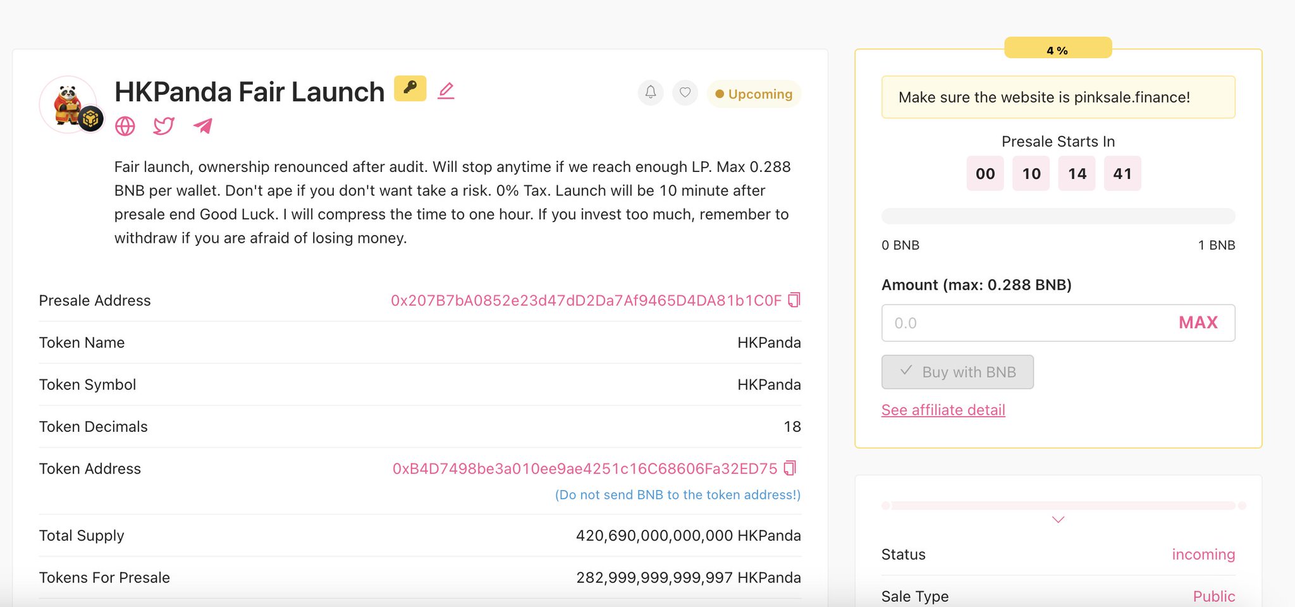1295x607 pixels.
Task: Click the Upcoming status badge
Action: [754, 94]
